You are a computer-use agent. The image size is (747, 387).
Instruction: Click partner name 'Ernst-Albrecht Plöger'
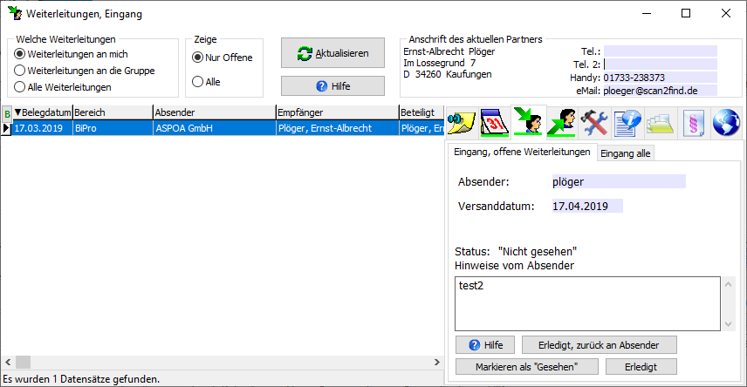(x=449, y=51)
